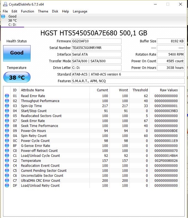188x218 pixels.
Task: Open the Help menu
Action: pyautogui.click(x=65, y=11)
